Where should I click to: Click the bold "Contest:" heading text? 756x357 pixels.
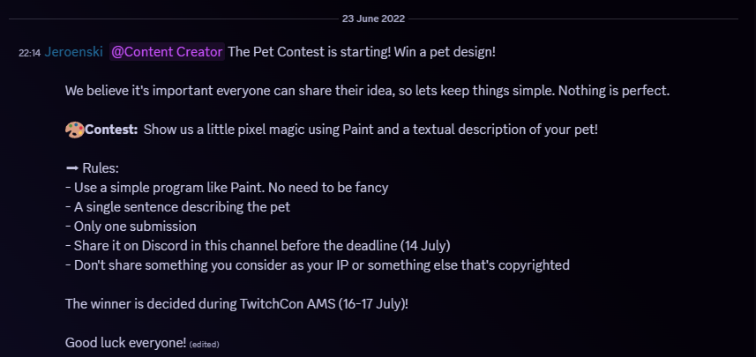pyautogui.click(x=111, y=130)
